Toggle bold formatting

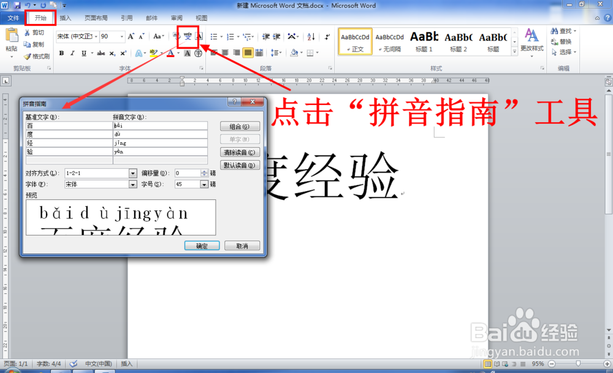coord(61,53)
